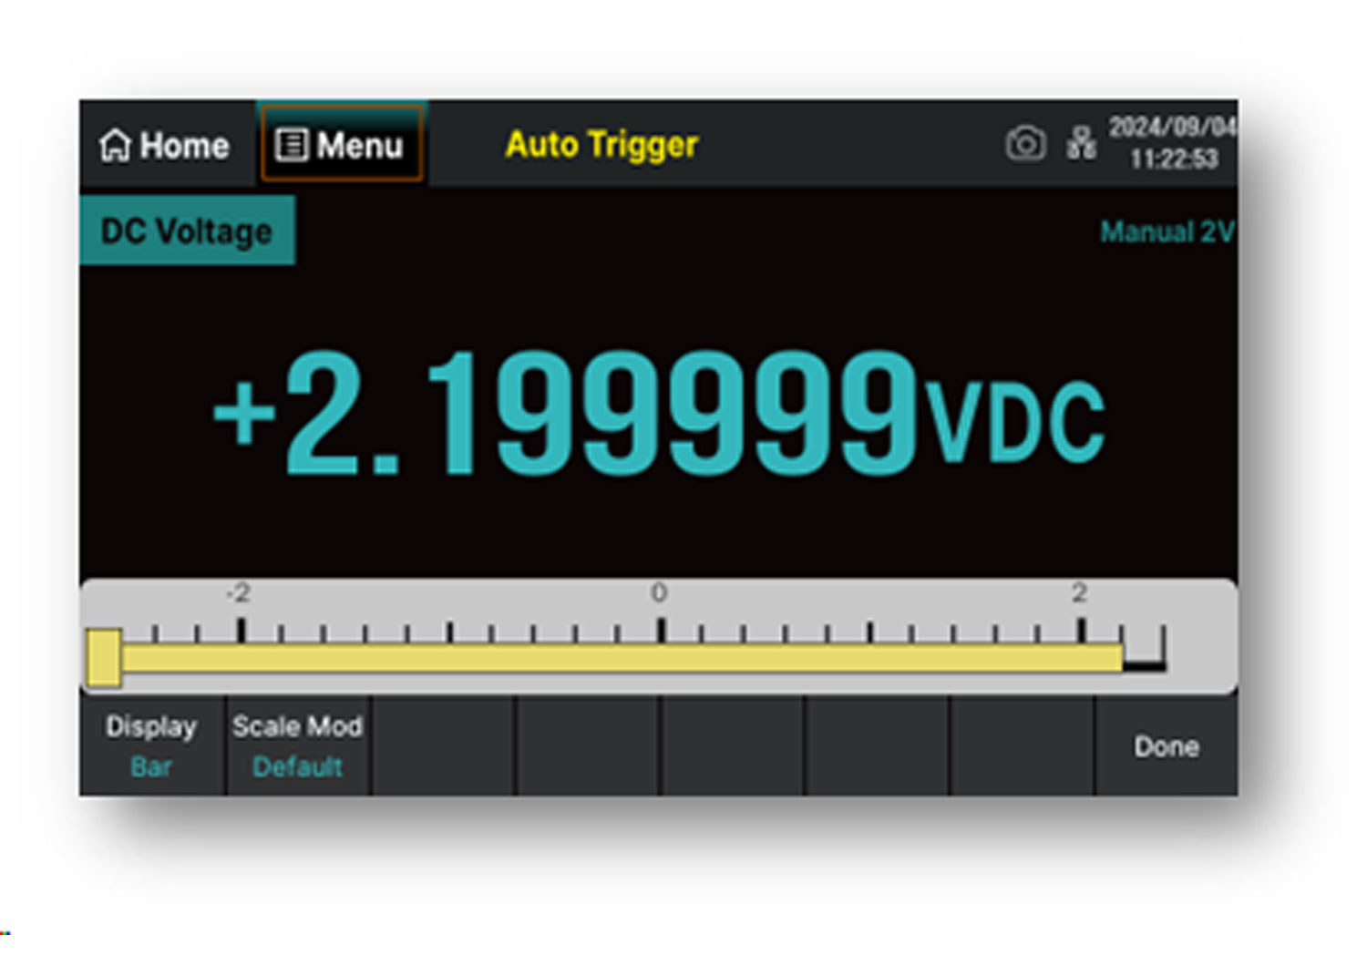Click the VDC unit indicator

[x=1014, y=421]
